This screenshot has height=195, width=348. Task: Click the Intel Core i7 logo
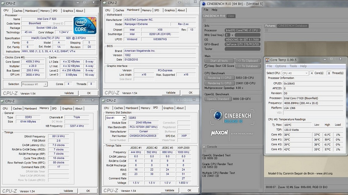85,26
